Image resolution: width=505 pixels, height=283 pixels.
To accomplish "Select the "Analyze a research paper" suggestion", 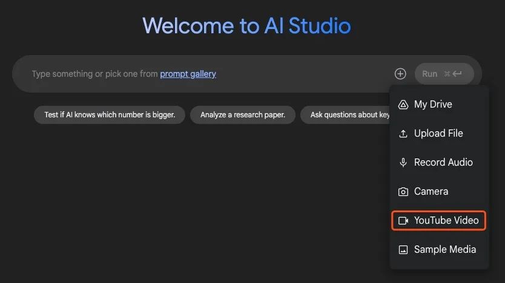I will pos(243,114).
